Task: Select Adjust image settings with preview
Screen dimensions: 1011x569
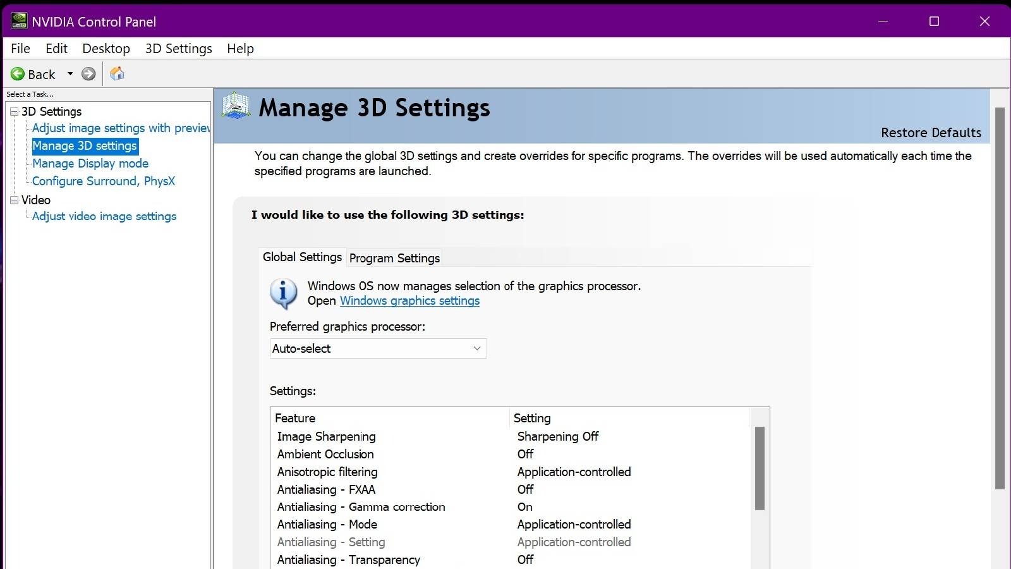Action: pyautogui.click(x=121, y=128)
